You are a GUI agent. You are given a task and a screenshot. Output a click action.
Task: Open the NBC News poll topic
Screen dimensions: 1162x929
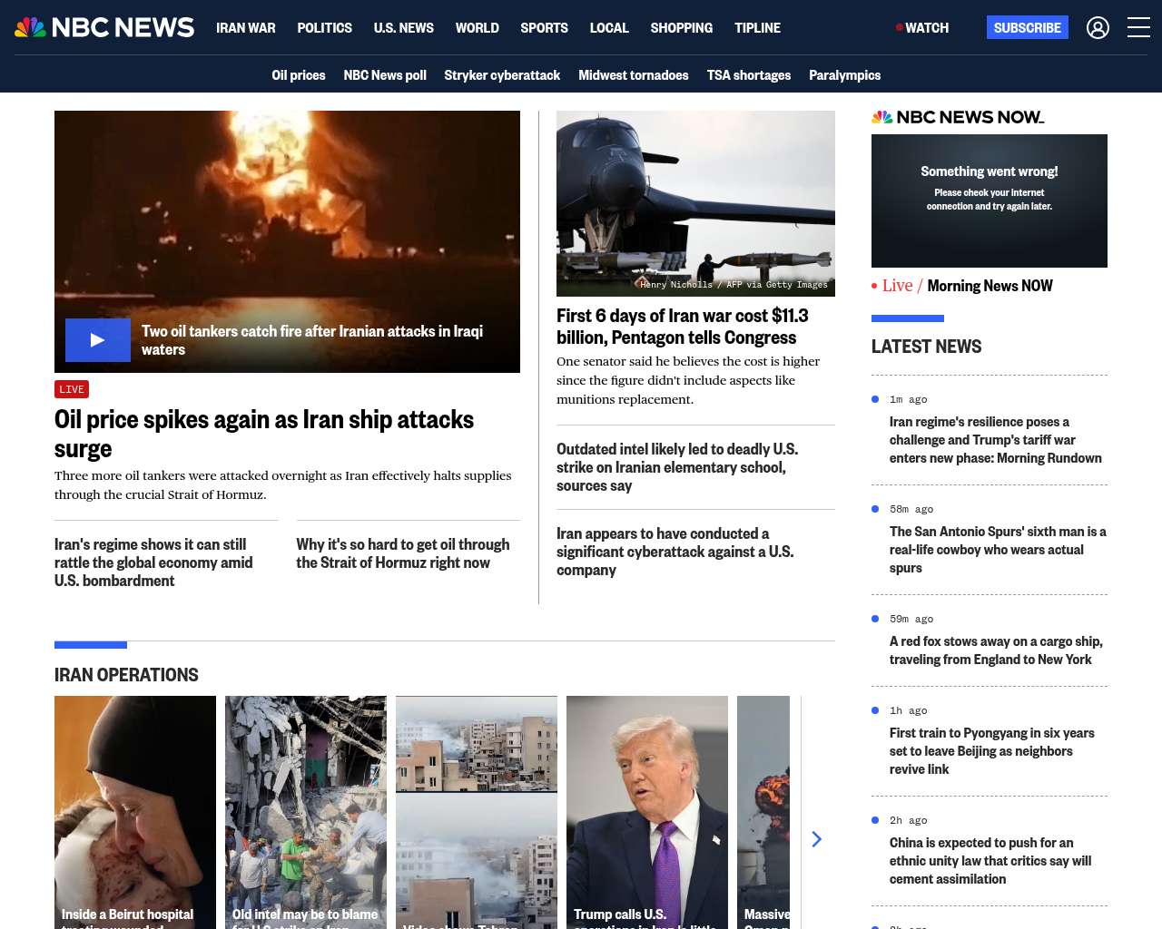point(385,75)
